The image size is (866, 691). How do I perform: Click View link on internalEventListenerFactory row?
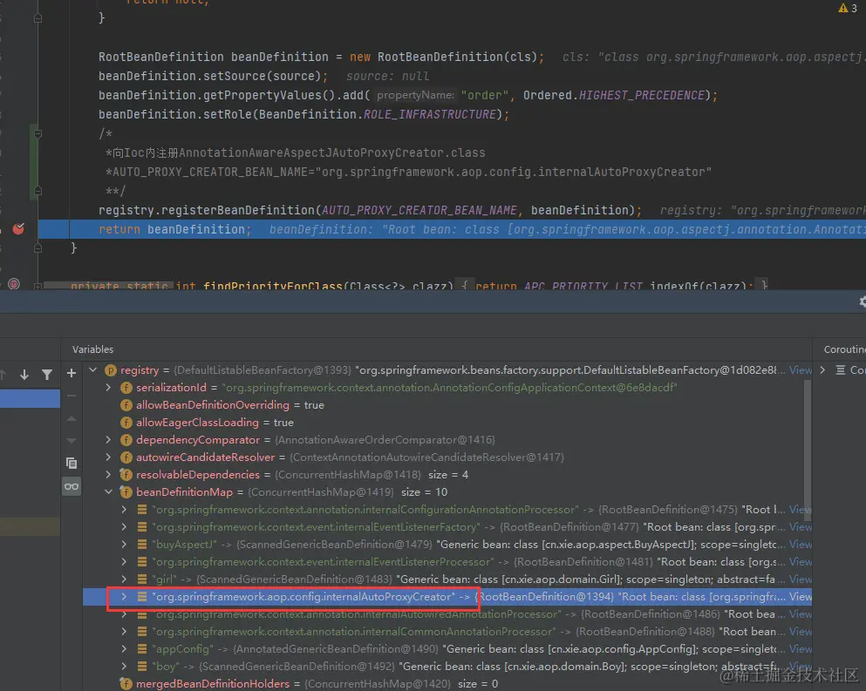801,527
